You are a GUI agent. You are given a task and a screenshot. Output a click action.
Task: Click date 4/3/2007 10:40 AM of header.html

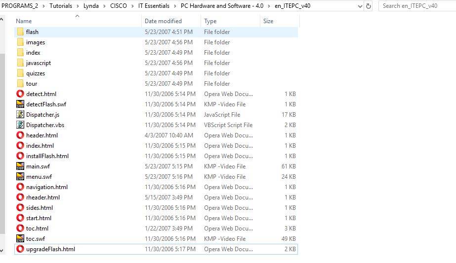[x=169, y=135]
